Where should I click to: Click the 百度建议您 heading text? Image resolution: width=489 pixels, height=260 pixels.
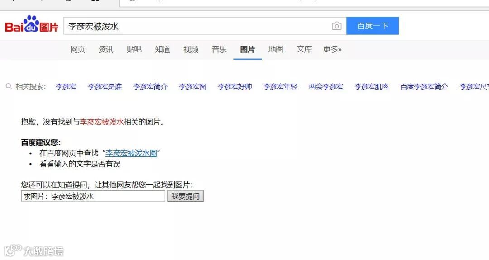click(41, 143)
